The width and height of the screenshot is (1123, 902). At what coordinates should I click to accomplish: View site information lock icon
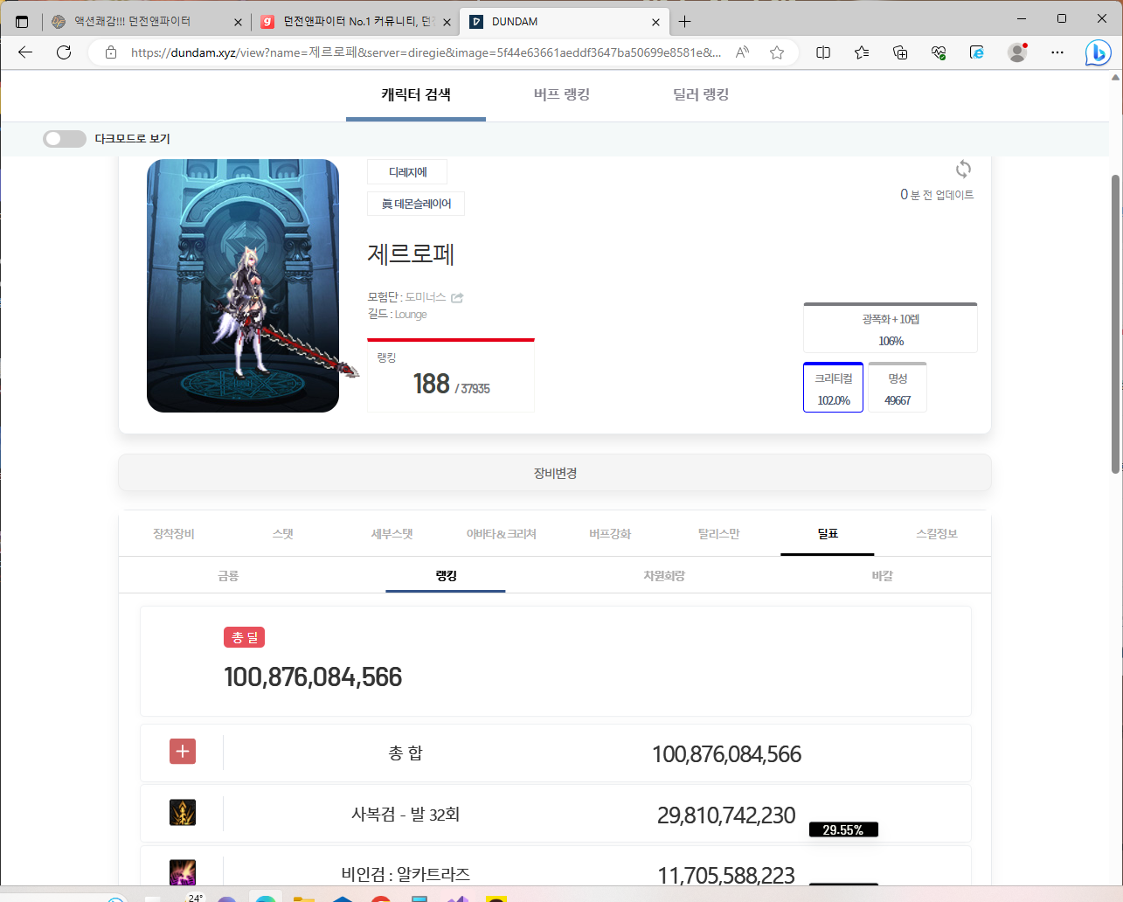pyautogui.click(x=111, y=52)
